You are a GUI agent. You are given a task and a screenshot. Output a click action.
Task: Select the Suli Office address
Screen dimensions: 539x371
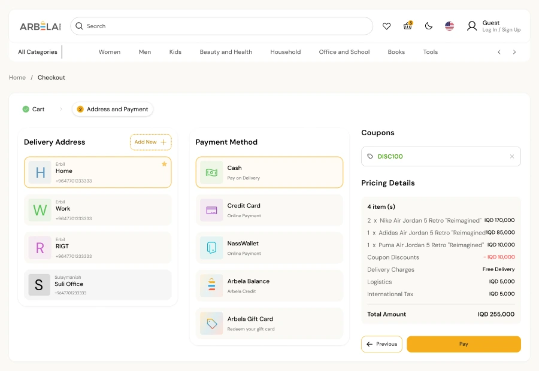[98, 285]
